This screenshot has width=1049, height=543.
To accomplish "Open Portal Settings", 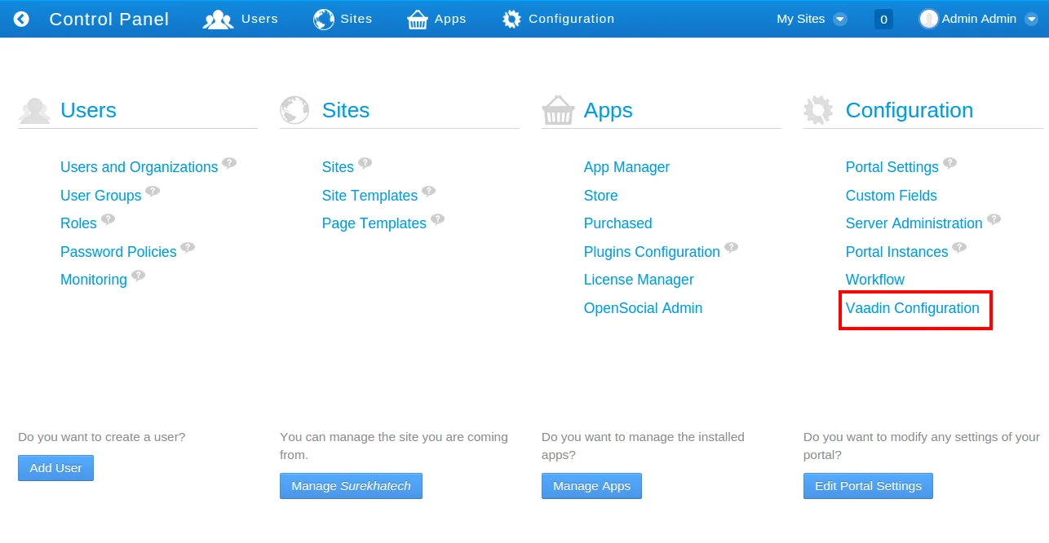I will point(892,167).
